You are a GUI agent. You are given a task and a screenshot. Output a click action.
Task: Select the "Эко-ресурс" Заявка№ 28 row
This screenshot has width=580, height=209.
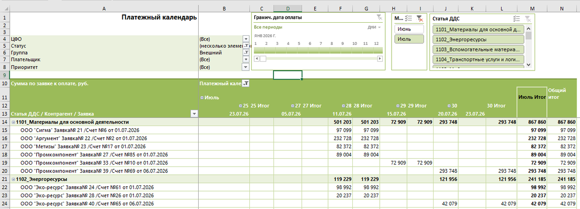pyautogui.click(x=104, y=195)
